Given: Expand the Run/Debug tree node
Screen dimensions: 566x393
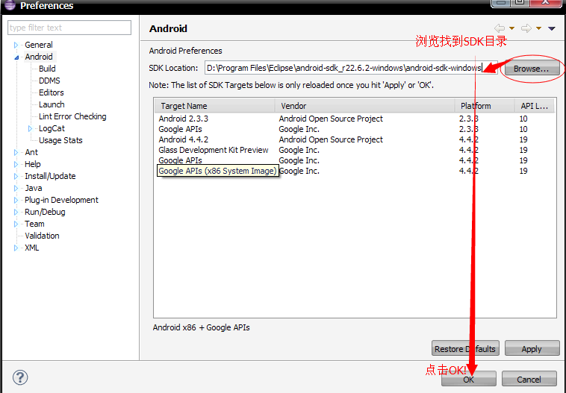Looking at the screenshot, I should pos(16,212).
